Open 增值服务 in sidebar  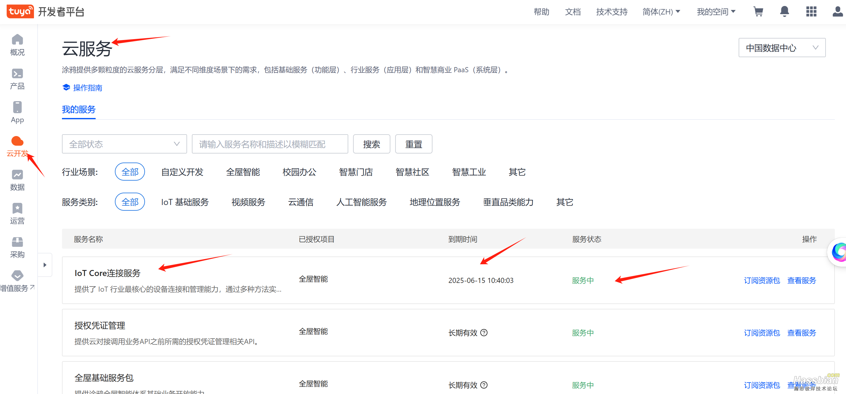tap(17, 281)
